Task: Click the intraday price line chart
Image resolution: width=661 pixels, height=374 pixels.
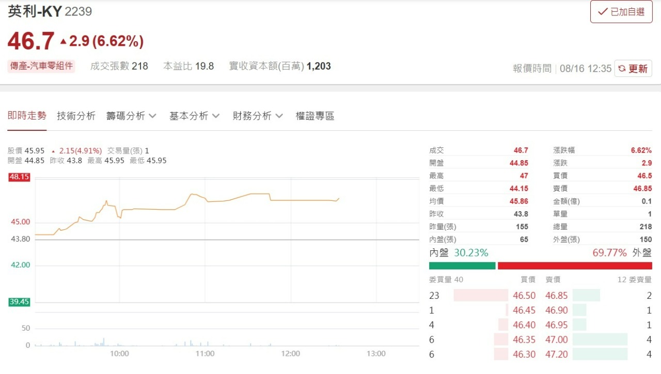Action: click(207, 206)
